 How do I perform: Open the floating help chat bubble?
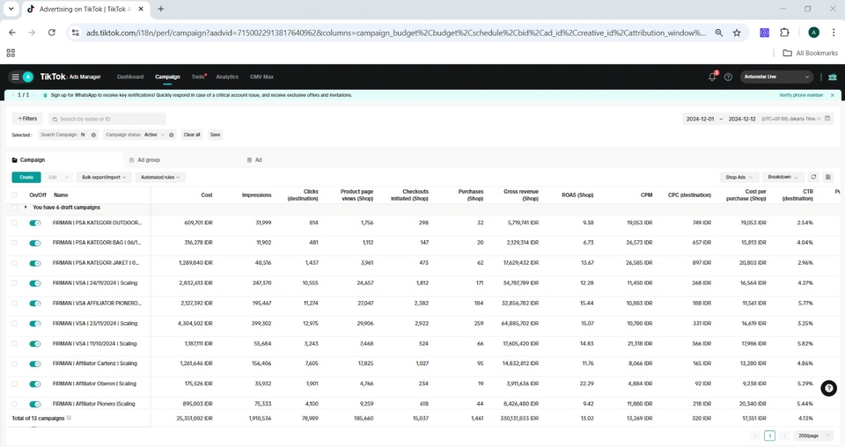[x=828, y=388]
